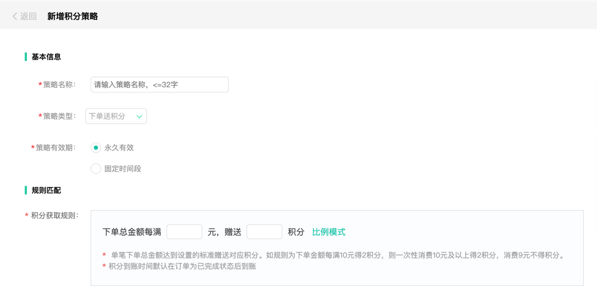This screenshot has height=289, width=597.
Task: Click the 基本信息 section heading
Action: tap(46, 57)
